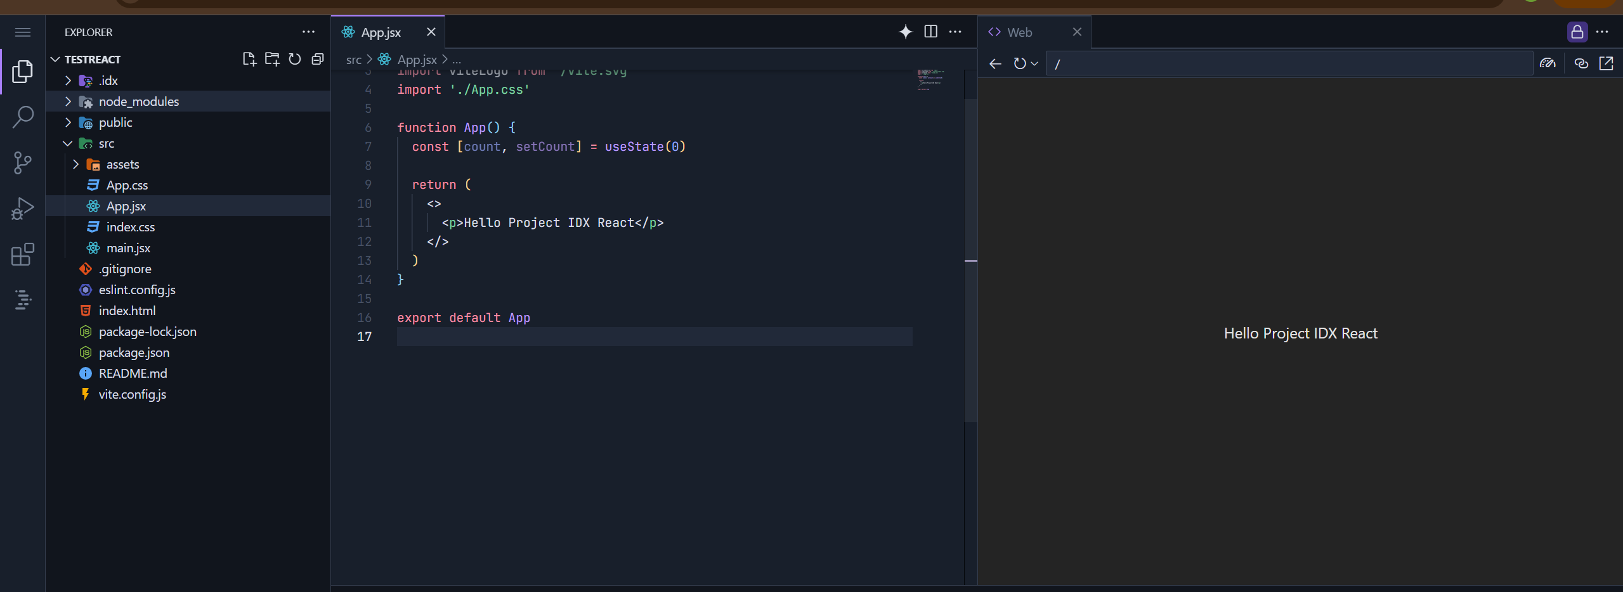This screenshot has width=1623, height=592.
Task: Toggle the lock on the Web preview
Action: [1577, 32]
